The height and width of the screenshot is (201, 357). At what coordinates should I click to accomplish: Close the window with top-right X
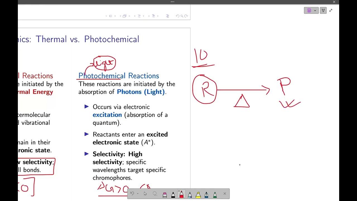coord(334,2)
